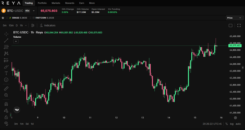The width and height of the screenshot is (245, 130).
Task: Select the text annotation tool
Action: (6, 73)
